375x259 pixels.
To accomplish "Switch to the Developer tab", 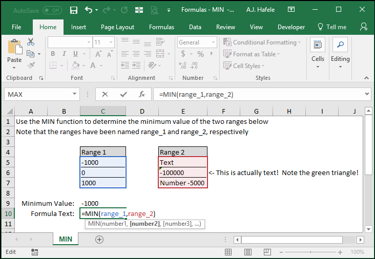I will [x=291, y=27].
